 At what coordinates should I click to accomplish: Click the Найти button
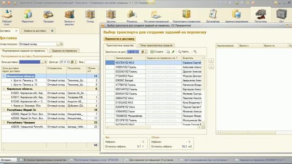pos(184,51)
